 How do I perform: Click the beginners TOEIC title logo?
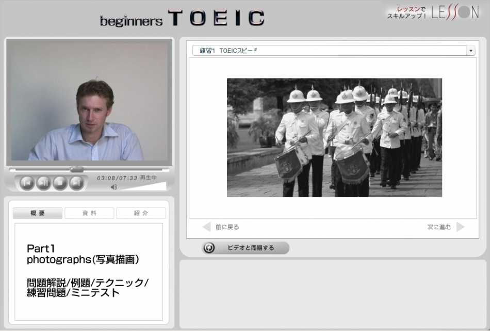click(182, 18)
